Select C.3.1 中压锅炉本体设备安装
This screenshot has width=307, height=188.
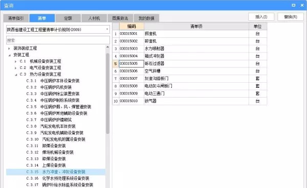point(53,81)
